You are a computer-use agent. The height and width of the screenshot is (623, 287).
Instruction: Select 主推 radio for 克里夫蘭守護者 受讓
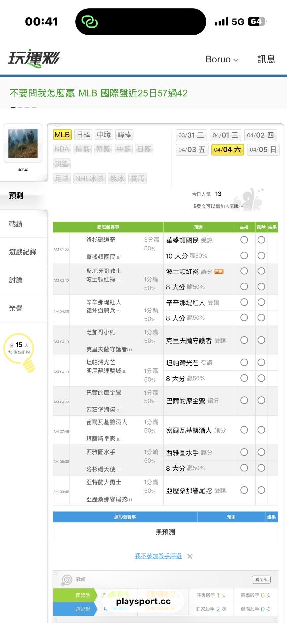tap(244, 340)
